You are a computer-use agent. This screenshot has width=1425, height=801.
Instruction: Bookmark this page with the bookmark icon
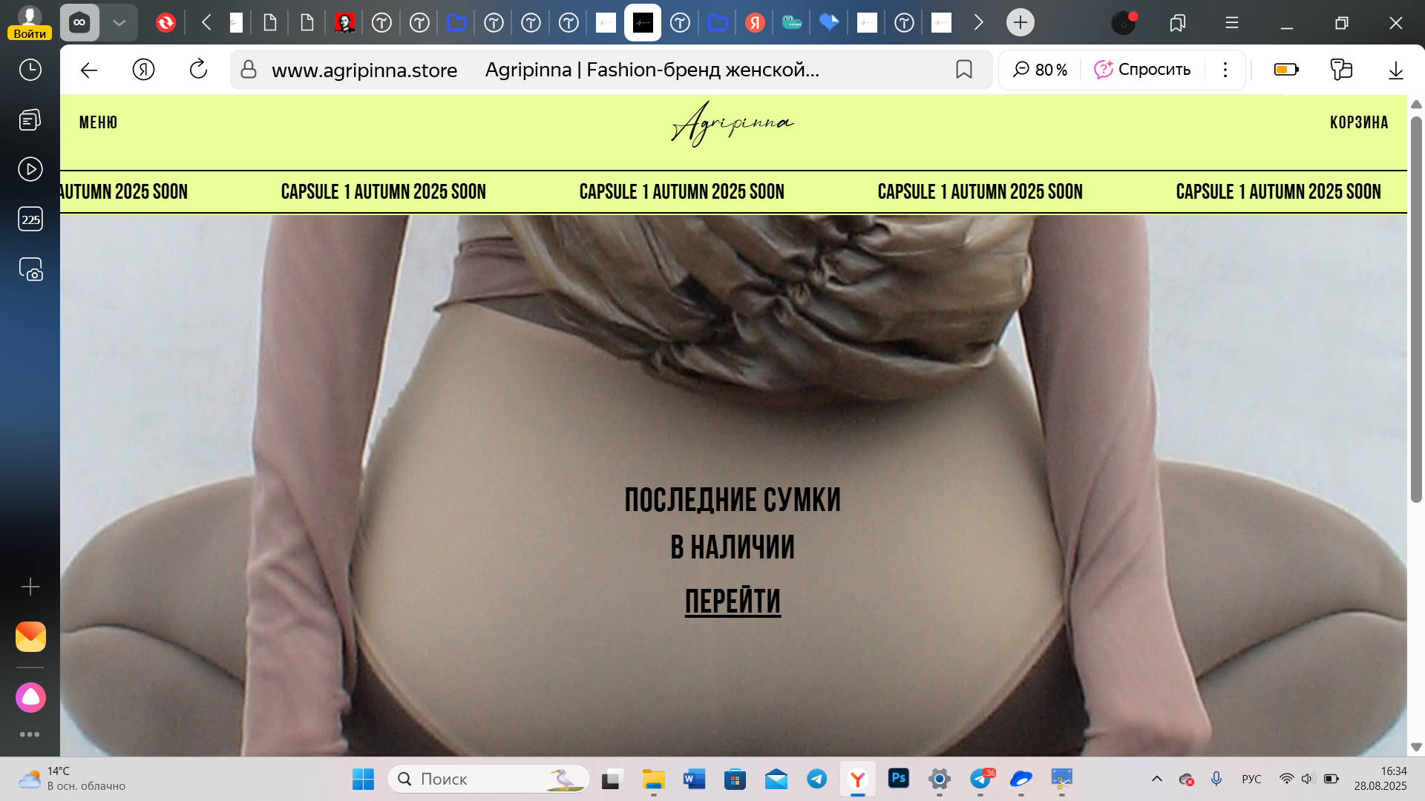[964, 70]
